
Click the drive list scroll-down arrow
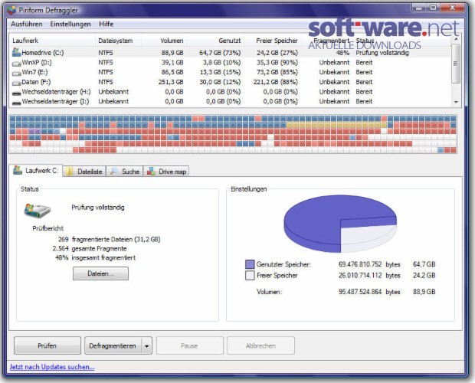(456, 103)
